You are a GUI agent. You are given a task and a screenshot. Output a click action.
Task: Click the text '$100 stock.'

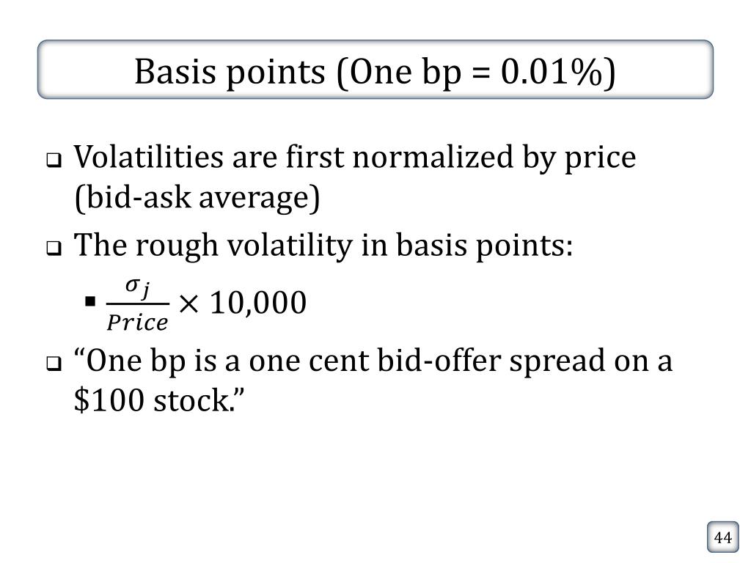tap(159, 400)
